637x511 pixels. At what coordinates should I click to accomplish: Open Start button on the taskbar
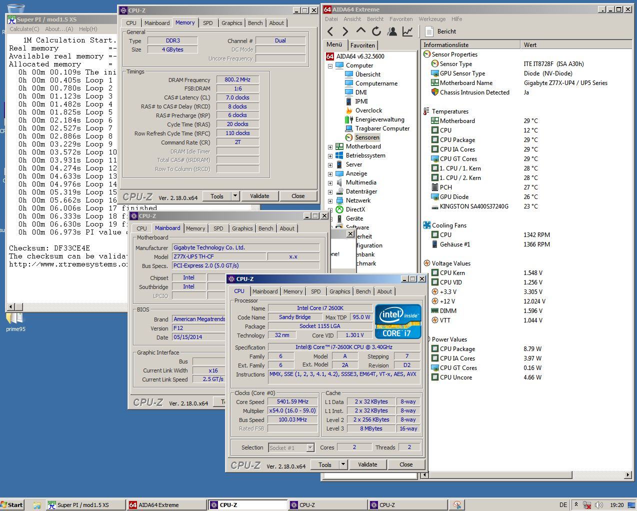tap(12, 505)
